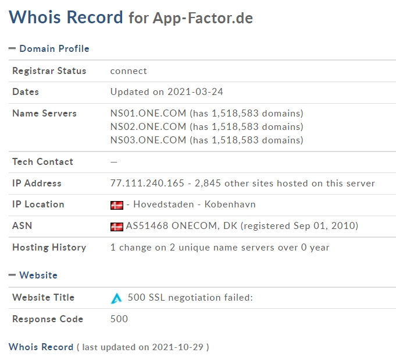Image resolution: width=396 pixels, height=356 pixels.
Task: Click the Response Code value 500
Action: click(119, 319)
